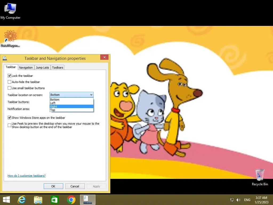Screen dimensions: 273x205
Task: Check Use small taskbar buttons
Action: click(x=9, y=88)
